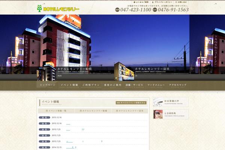The height and width of the screenshot is (150, 225).
Task: Open アクセスマップ in the navigation bar
Action: [x=178, y=85]
